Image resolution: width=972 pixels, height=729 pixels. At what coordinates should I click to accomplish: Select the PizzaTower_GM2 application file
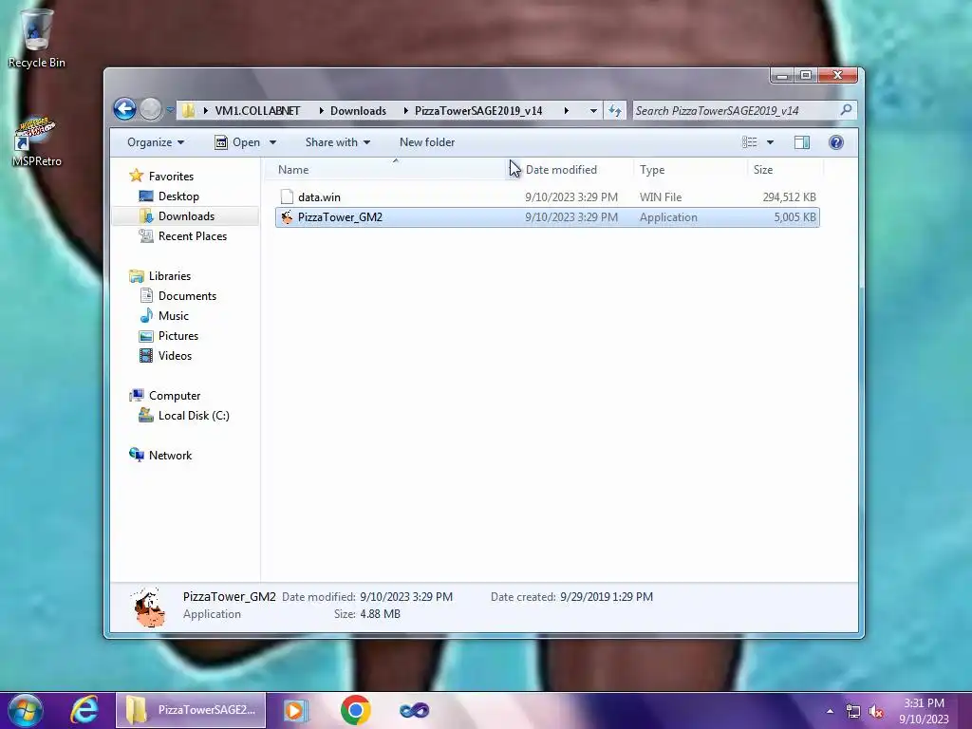point(548,217)
